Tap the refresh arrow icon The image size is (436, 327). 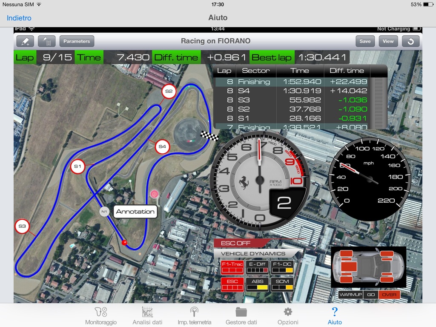point(410,41)
